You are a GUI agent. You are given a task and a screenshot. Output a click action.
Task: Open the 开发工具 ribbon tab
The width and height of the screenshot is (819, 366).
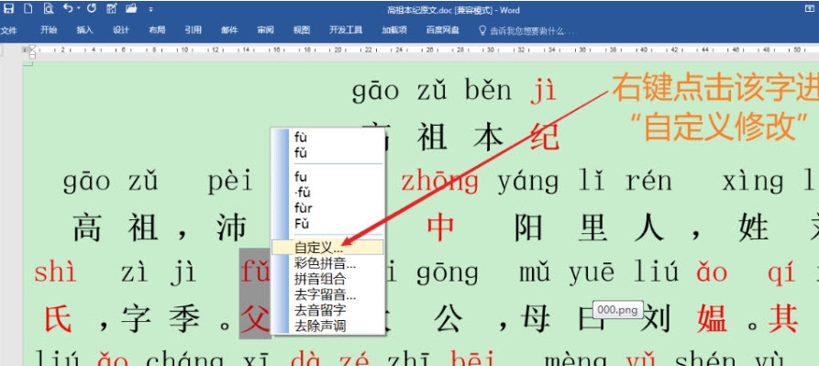[x=346, y=30]
